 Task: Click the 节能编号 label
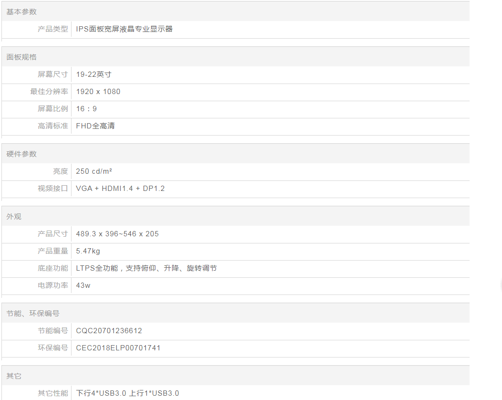[53, 331]
